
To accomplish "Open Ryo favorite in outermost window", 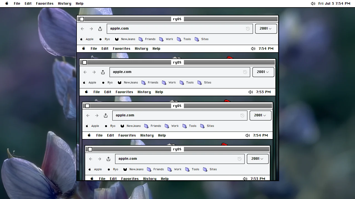I will (x=105, y=39).
